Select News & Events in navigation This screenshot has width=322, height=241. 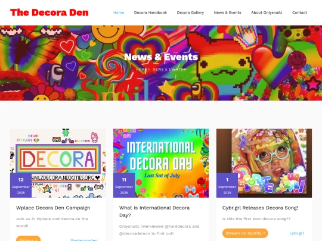227,12
